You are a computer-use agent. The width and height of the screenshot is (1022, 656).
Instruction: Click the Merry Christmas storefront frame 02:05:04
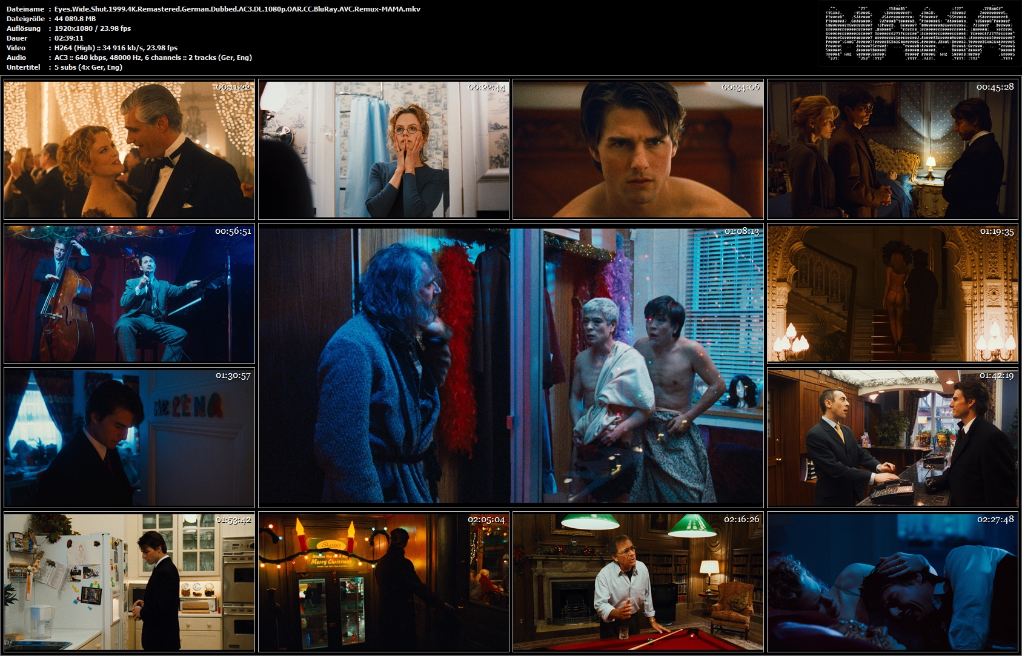pos(383,582)
